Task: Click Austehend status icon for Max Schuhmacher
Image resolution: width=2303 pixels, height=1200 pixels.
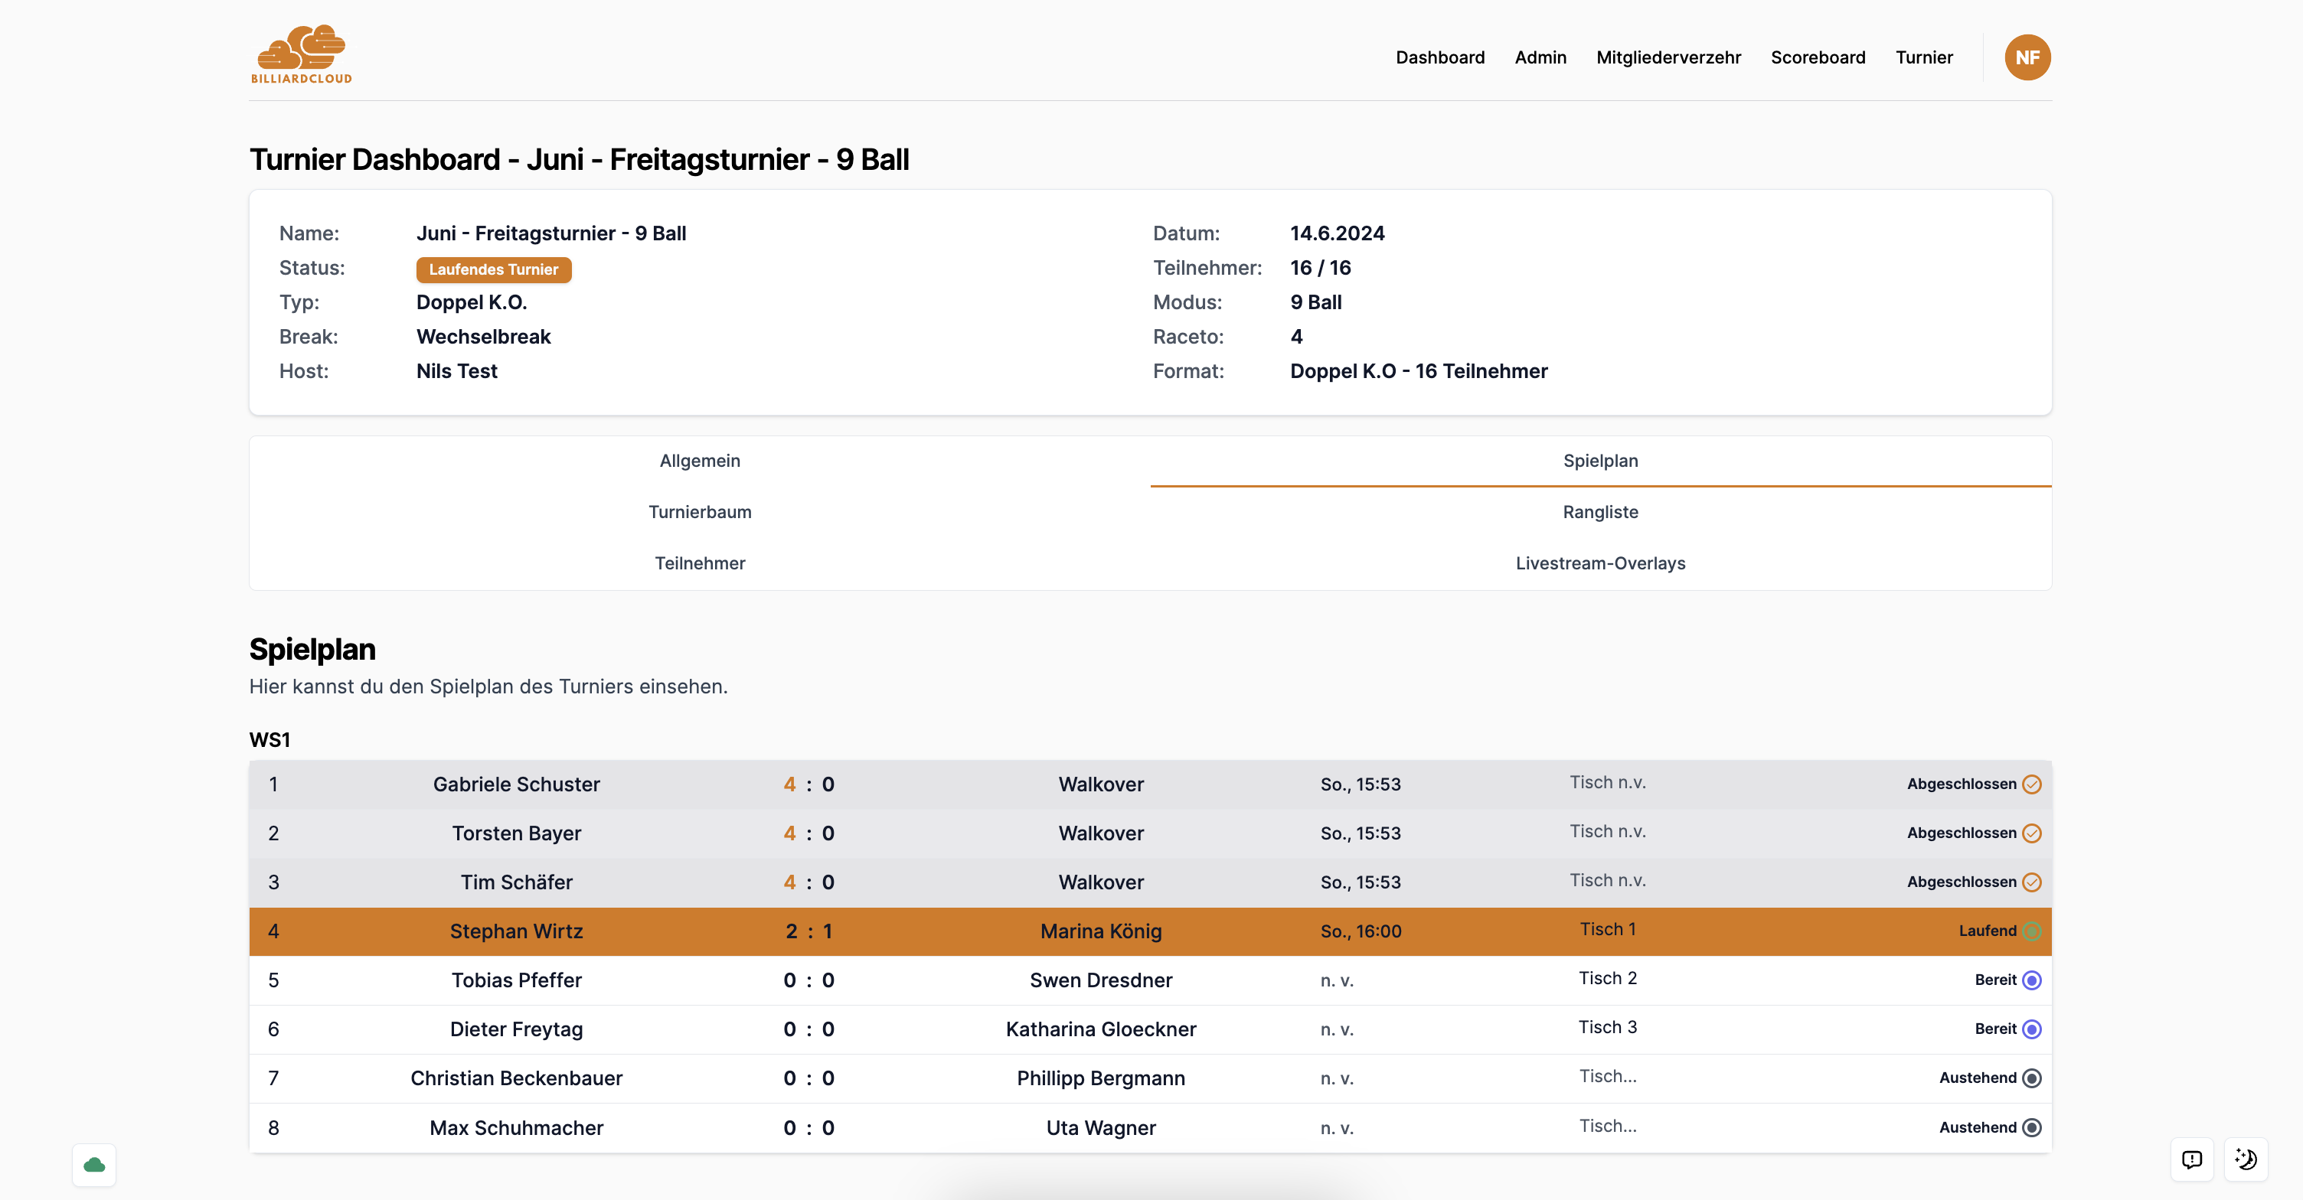Action: [2031, 1127]
